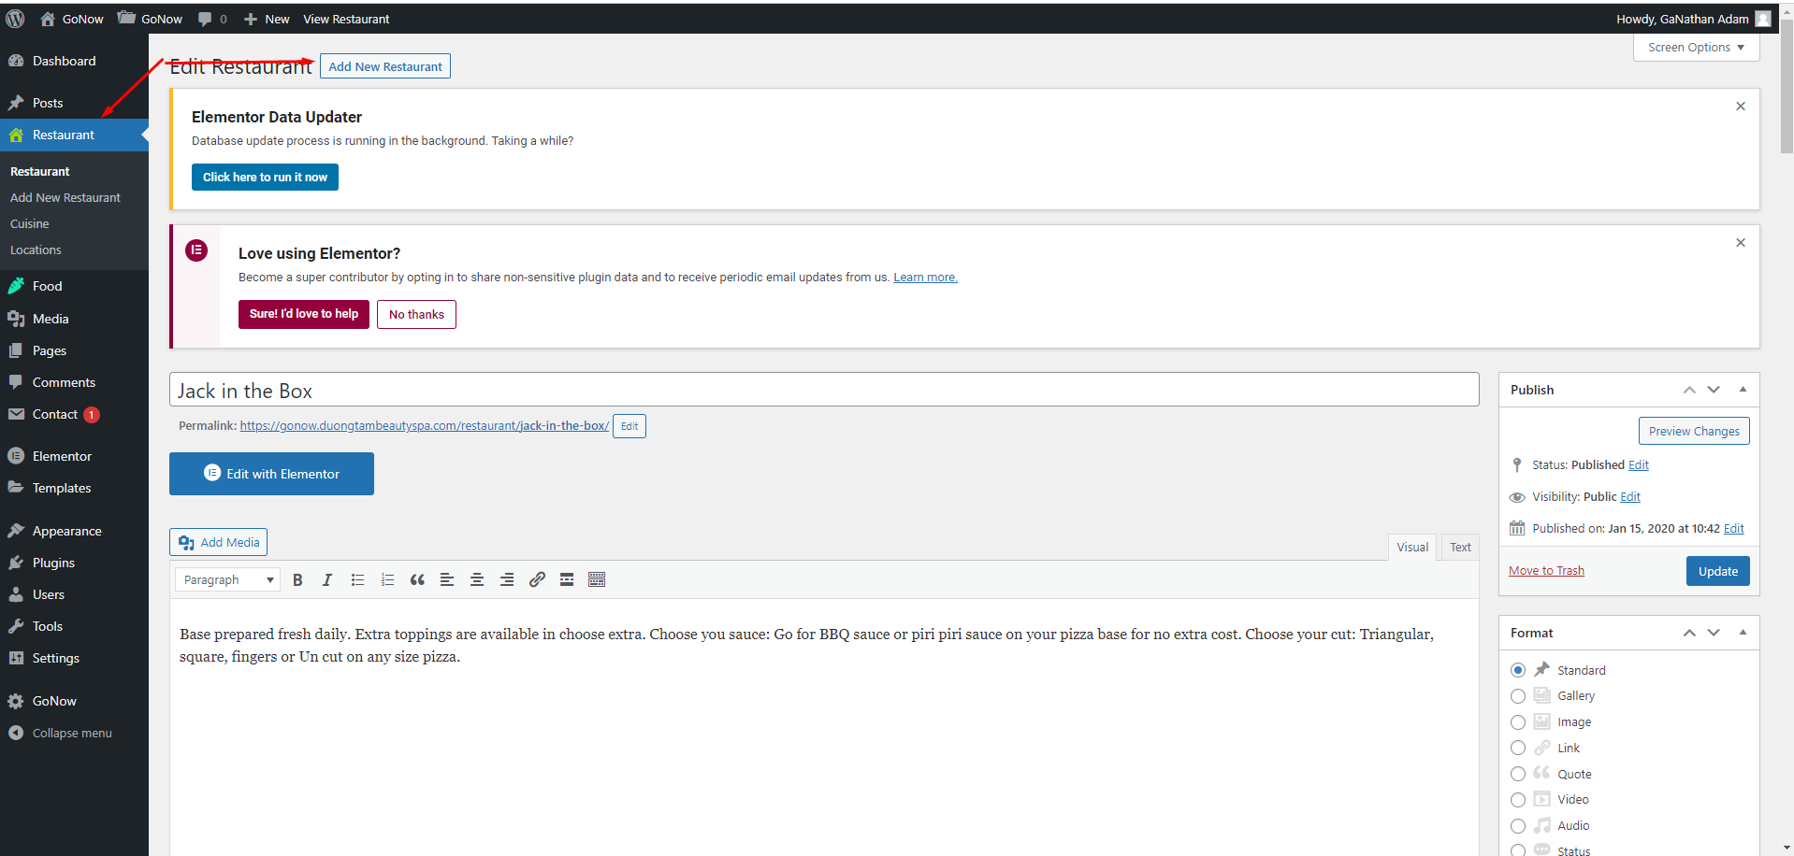
Task: Click Preview Changes button
Action: coord(1694,431)
